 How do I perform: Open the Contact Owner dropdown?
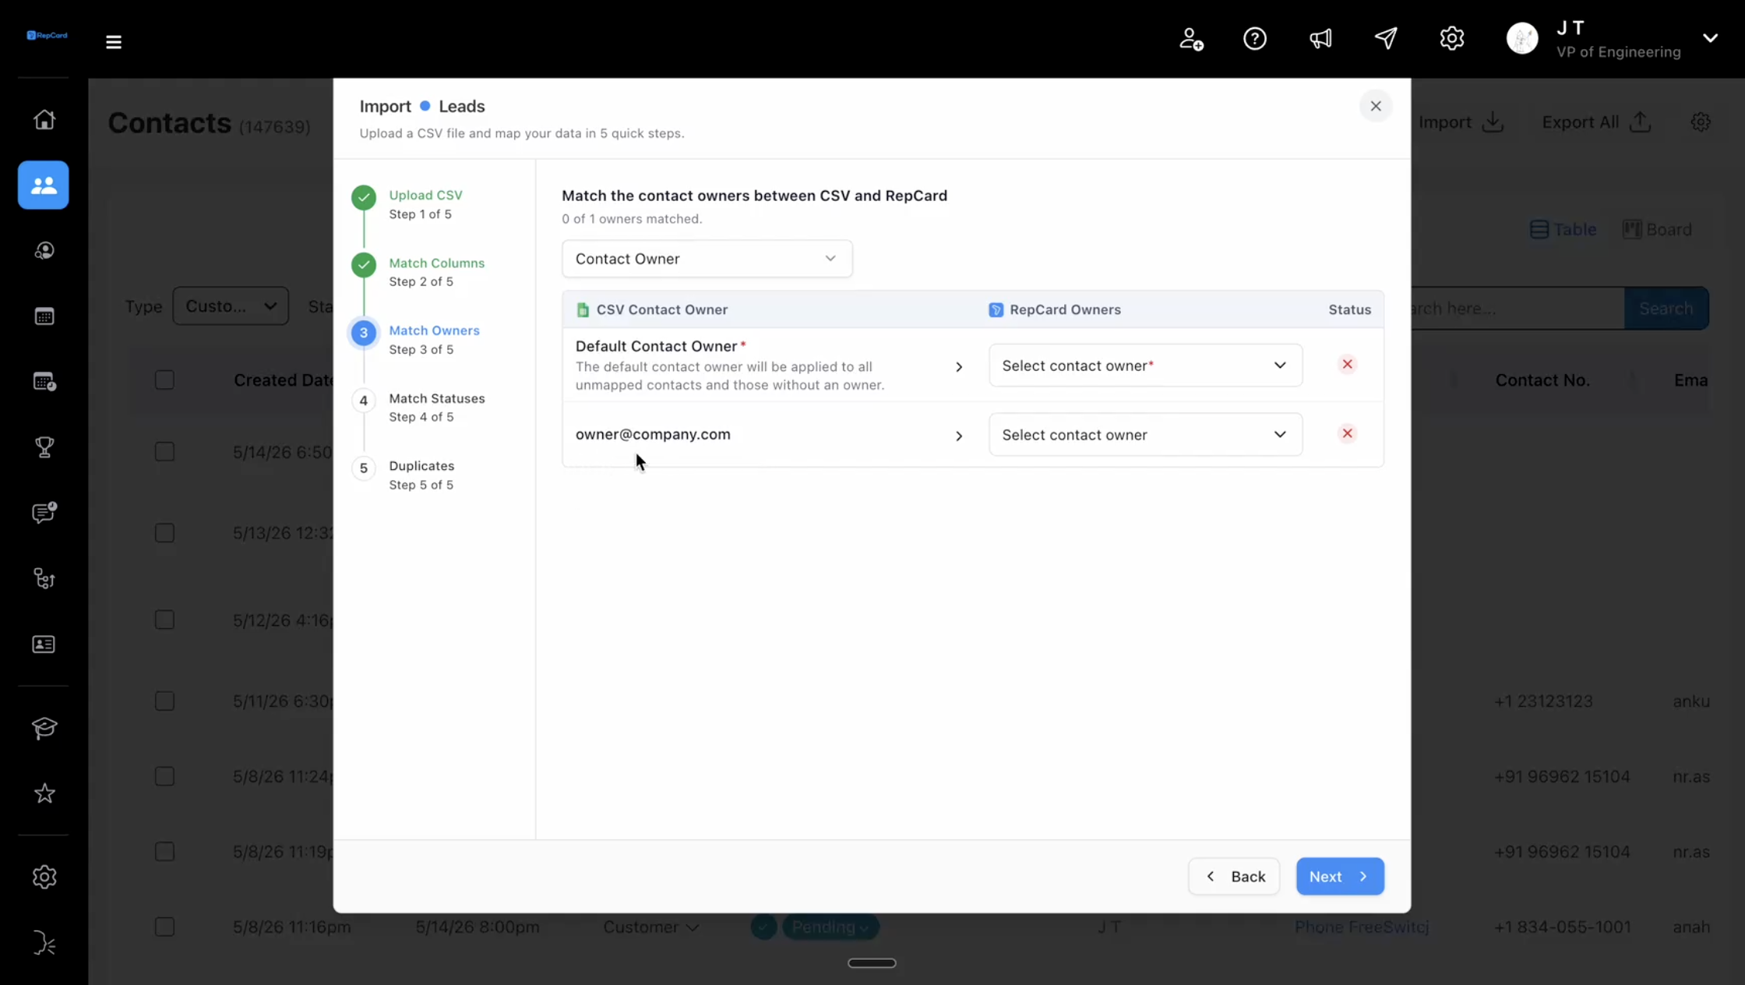click(707, 259)
